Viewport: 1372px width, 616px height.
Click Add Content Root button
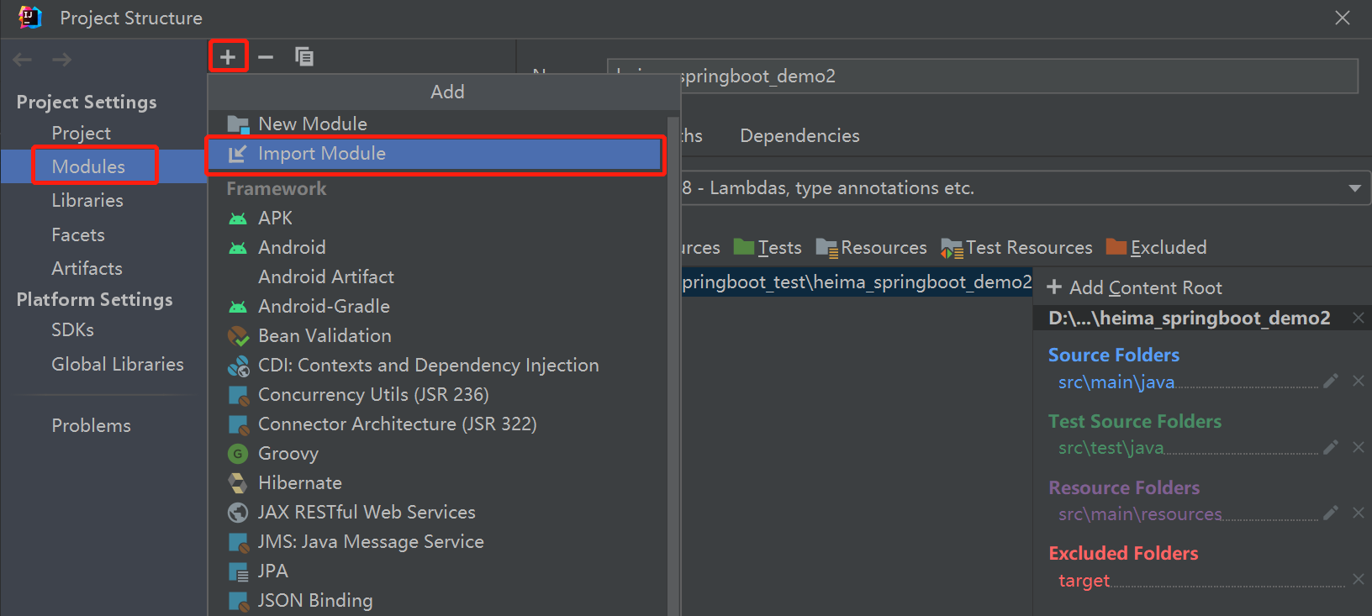coord(1134,288)
